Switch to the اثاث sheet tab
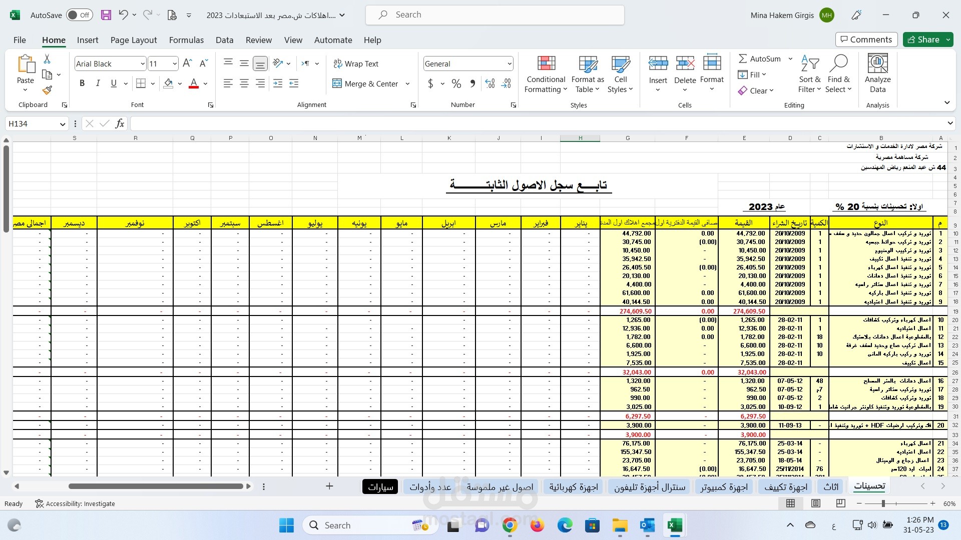The height and width of the screenshot is (540, 961). click(x=831, y=486)
